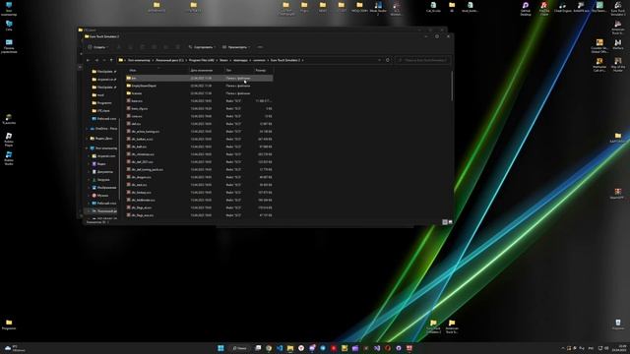Viewport: 630px width, 354px height.
Task: Click the Rename icon in Explorer toolbar
Action: coord(154,47)
